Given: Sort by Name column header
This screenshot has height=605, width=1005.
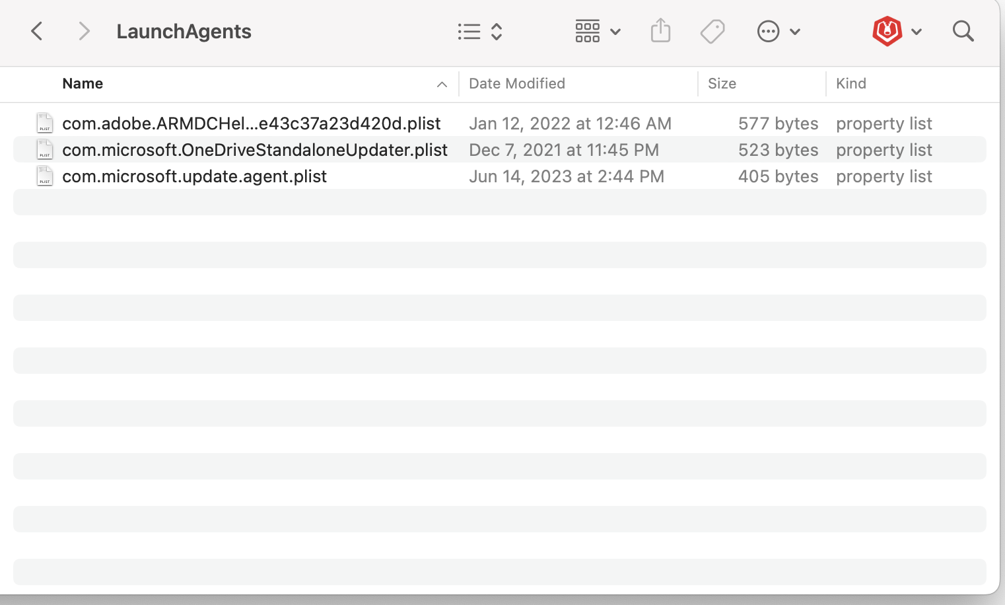Looking at the screenshot, I should click(x=83, y=84).
